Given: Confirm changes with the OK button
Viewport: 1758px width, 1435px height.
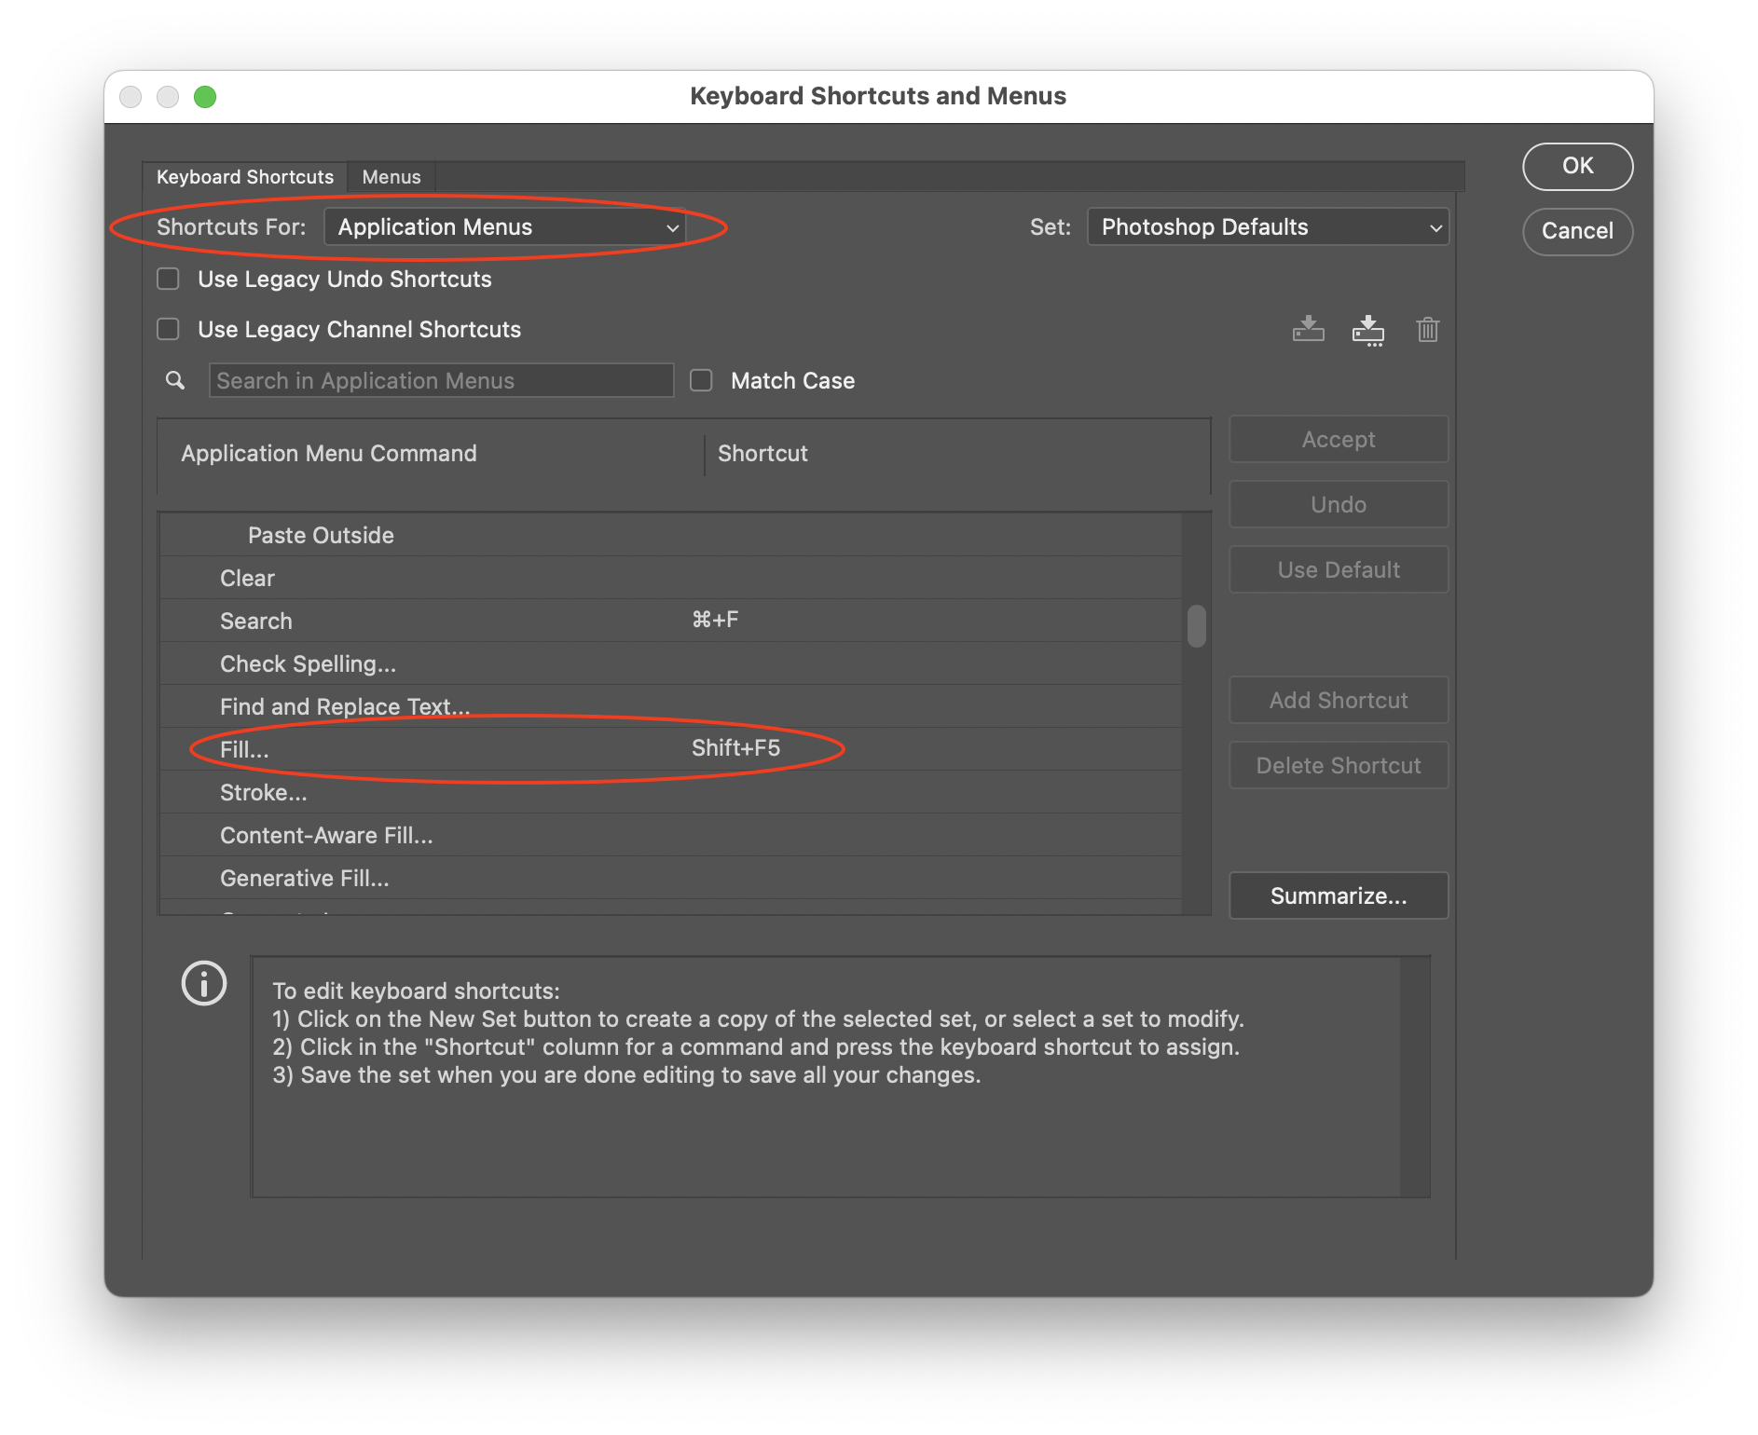Looking at the screenshot, I should click(1577, 167).
